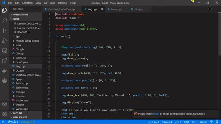Open the Run menu
The width and height of the screenshot is (221, 124).
point(52,3)
